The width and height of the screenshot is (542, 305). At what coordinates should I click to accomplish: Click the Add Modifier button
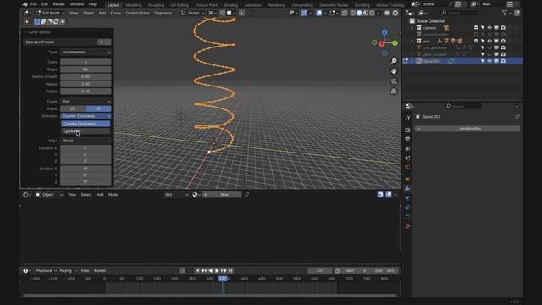point(467,129)
